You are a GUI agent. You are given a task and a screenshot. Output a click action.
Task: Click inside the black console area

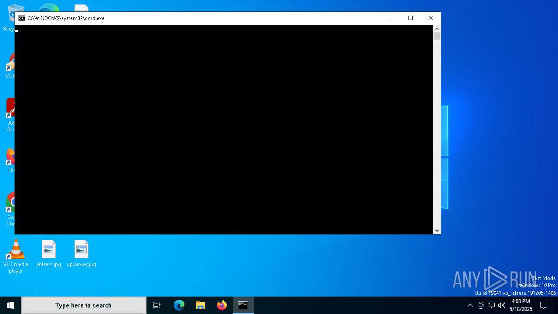224,130
